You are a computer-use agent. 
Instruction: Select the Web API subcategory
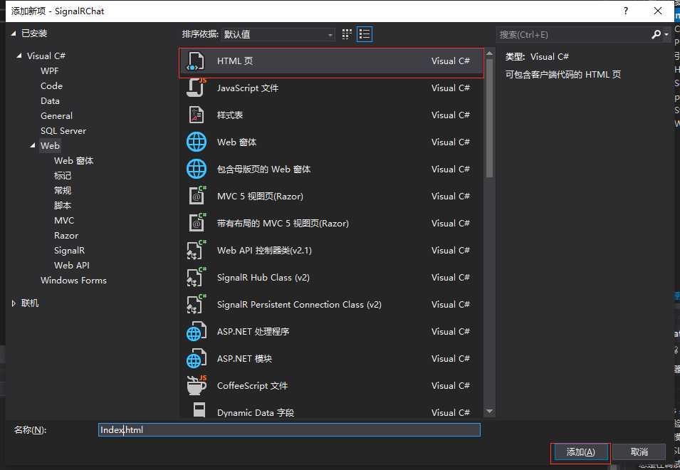[71, 266]
